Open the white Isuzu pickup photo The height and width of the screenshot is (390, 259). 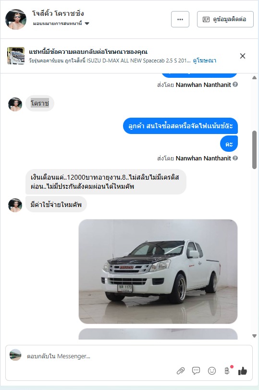pos(158,271)
